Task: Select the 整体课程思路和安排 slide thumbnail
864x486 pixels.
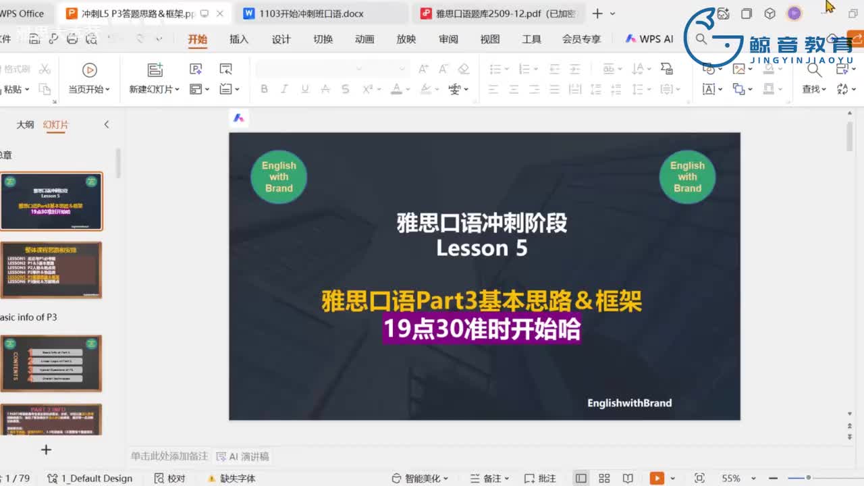Action: pyautogui.click(x=51, y=270)
